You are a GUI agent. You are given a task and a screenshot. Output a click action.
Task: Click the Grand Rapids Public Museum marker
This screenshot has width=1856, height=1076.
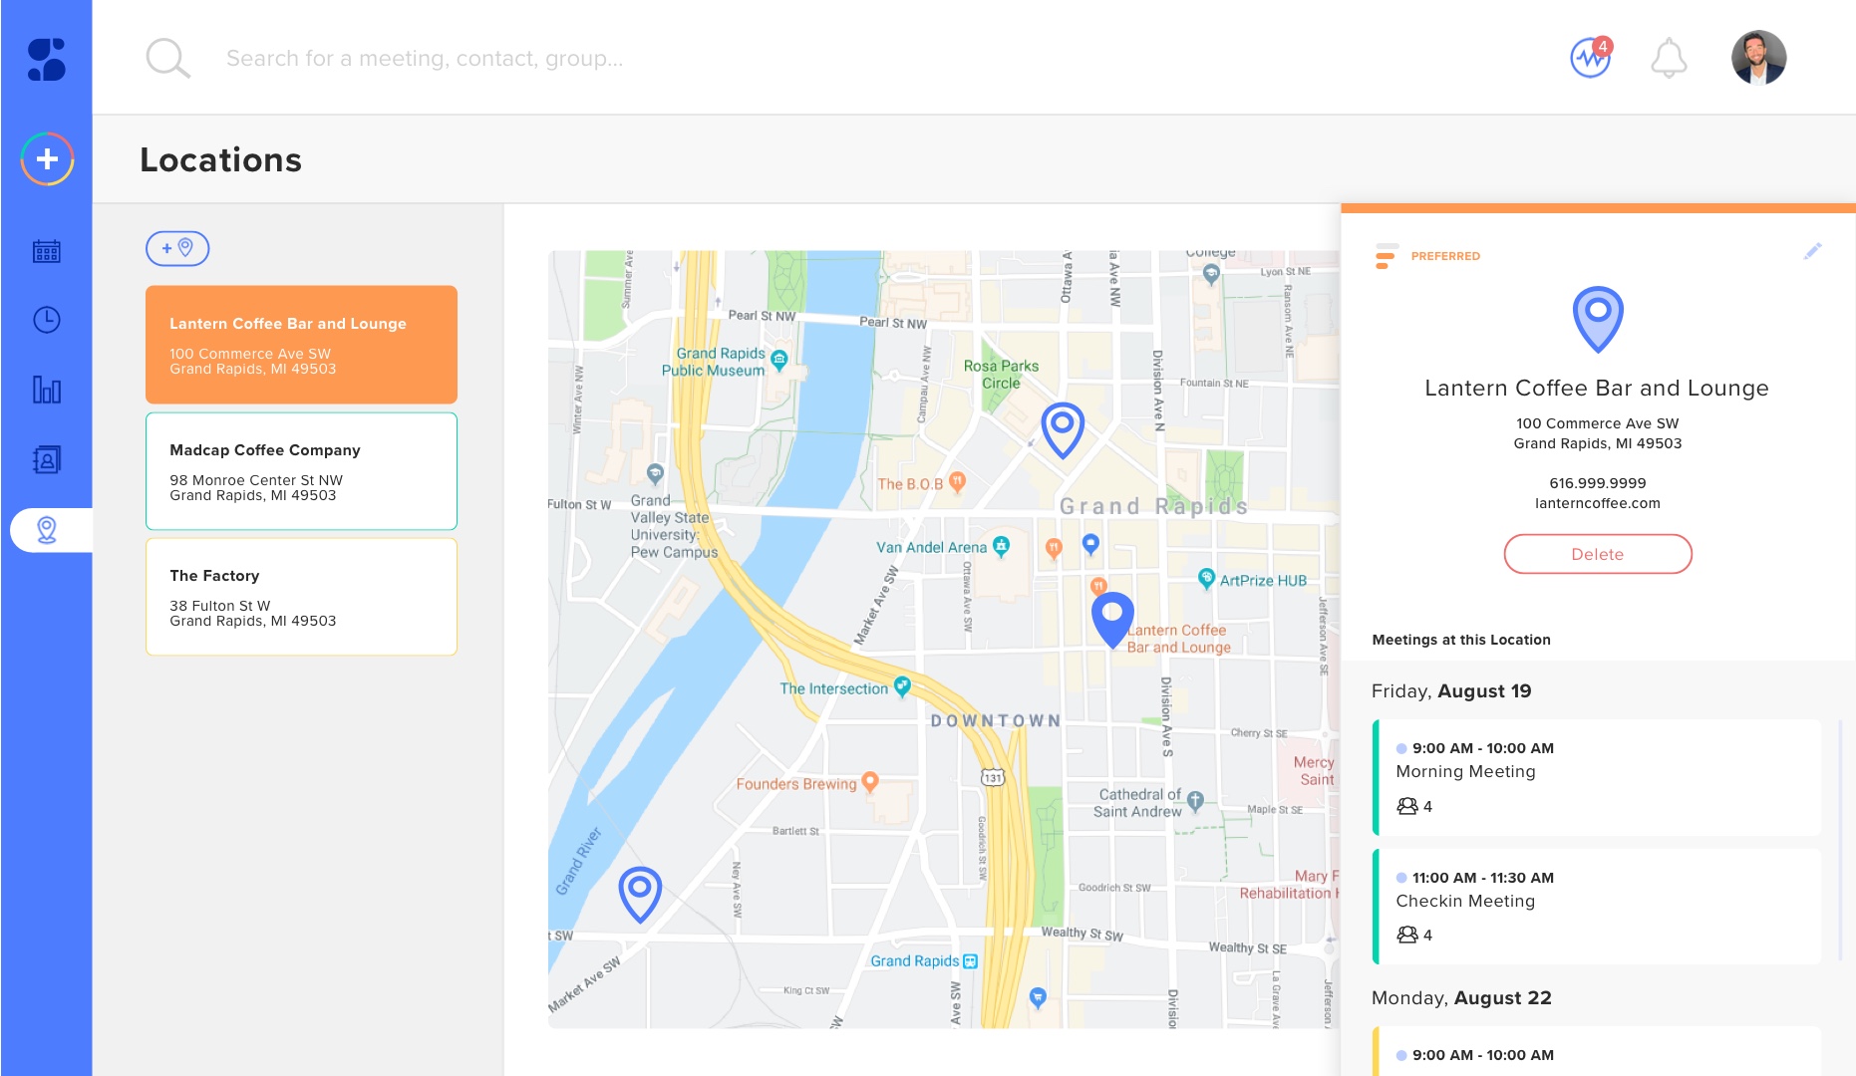(x=779, y=360)
